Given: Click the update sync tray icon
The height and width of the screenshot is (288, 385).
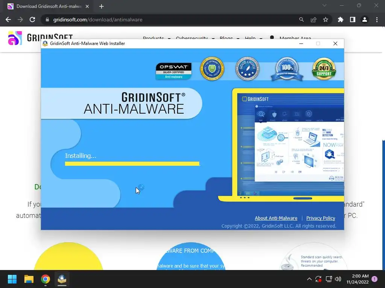Looking at the screenshot, I should (x=318, y=279).
